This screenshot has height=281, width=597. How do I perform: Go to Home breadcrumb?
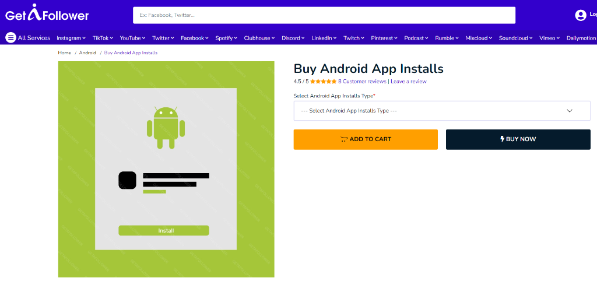(x=64, y=53)
